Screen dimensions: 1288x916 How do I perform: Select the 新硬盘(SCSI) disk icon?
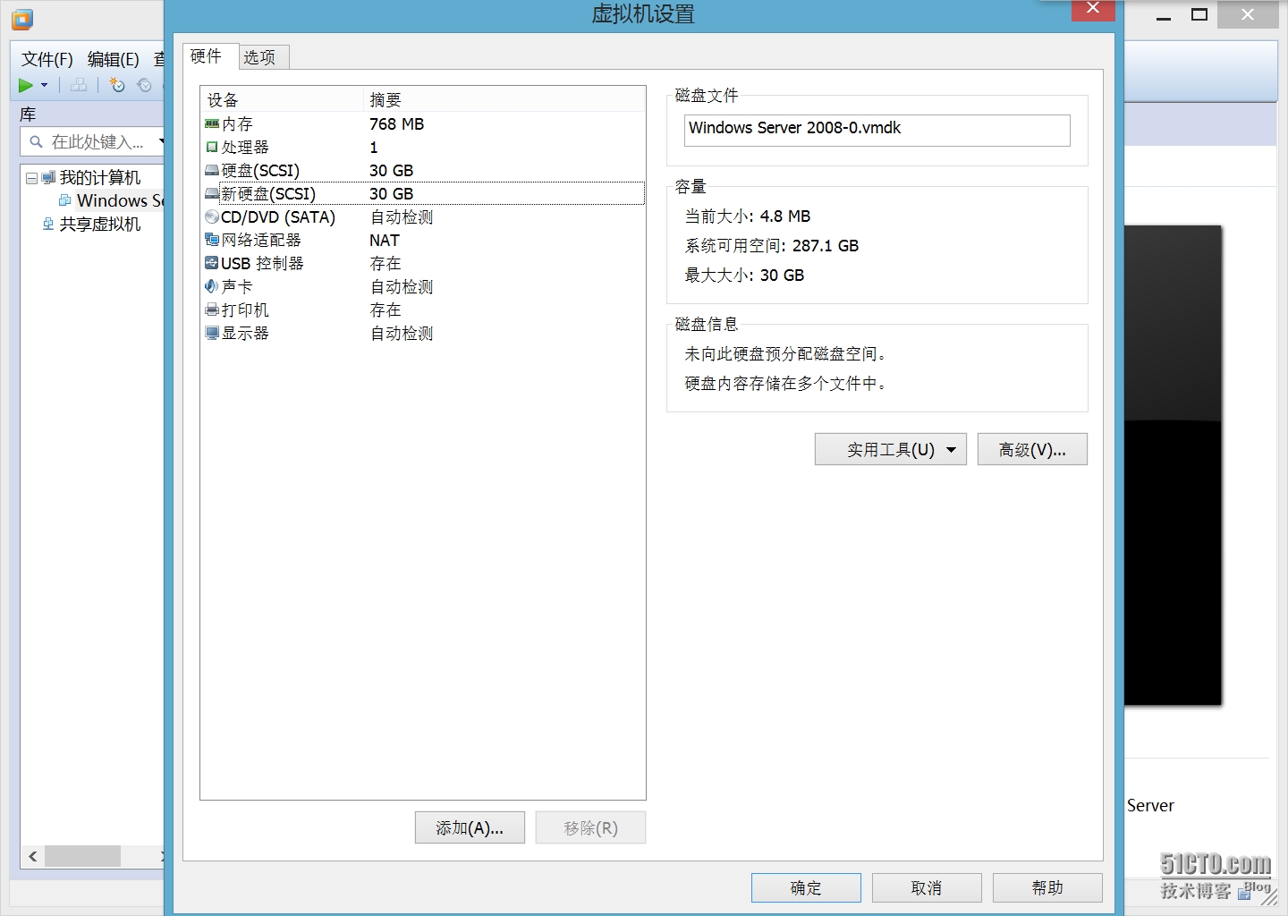[212, 193]
